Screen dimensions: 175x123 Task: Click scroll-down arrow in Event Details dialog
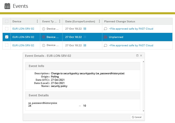(x=143, y=111)
